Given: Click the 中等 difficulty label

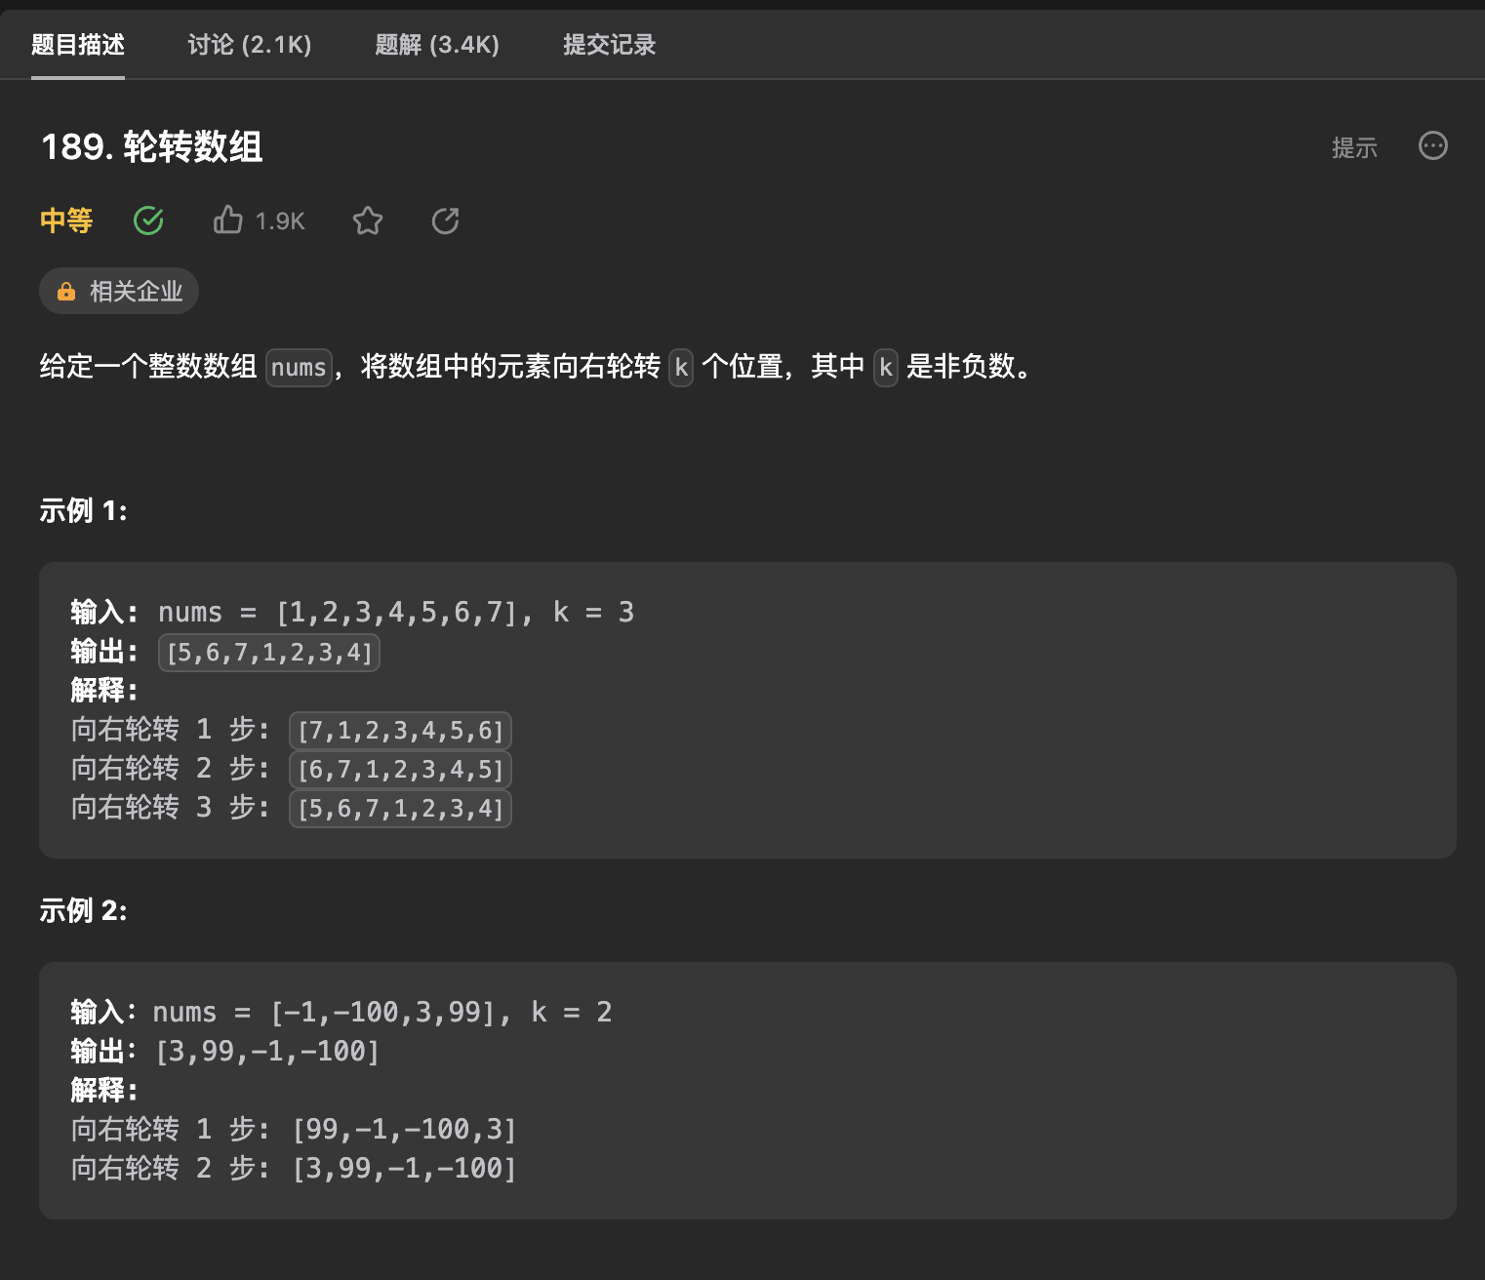Looking at the screenshot, I should pos(64,221).
